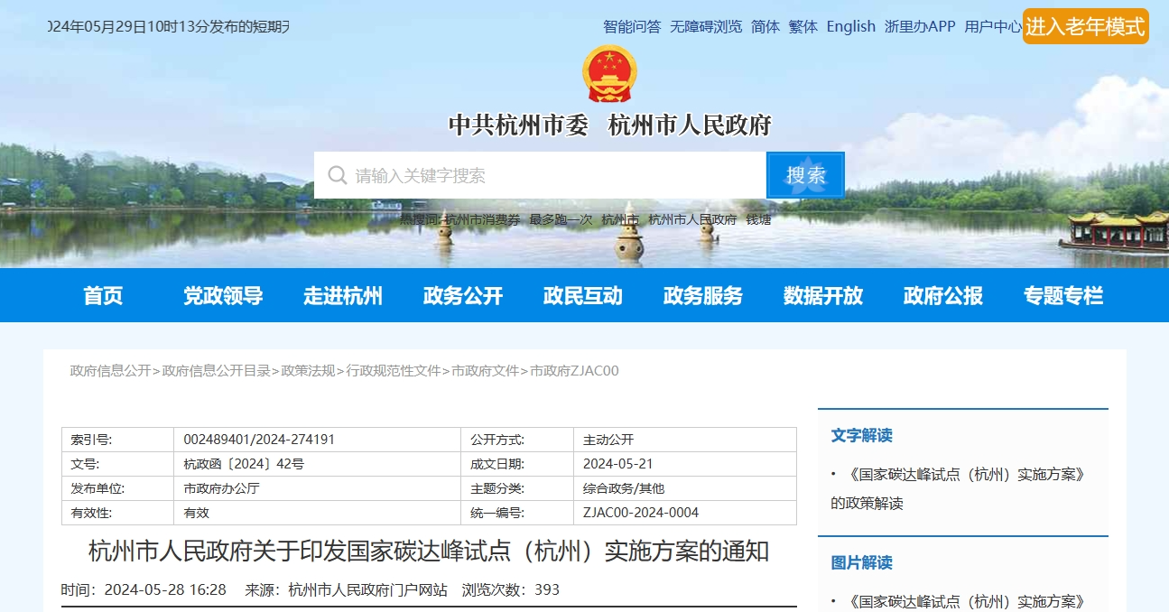Open 用户中心 user center
1169x612 pixels.
click(992, 26)
